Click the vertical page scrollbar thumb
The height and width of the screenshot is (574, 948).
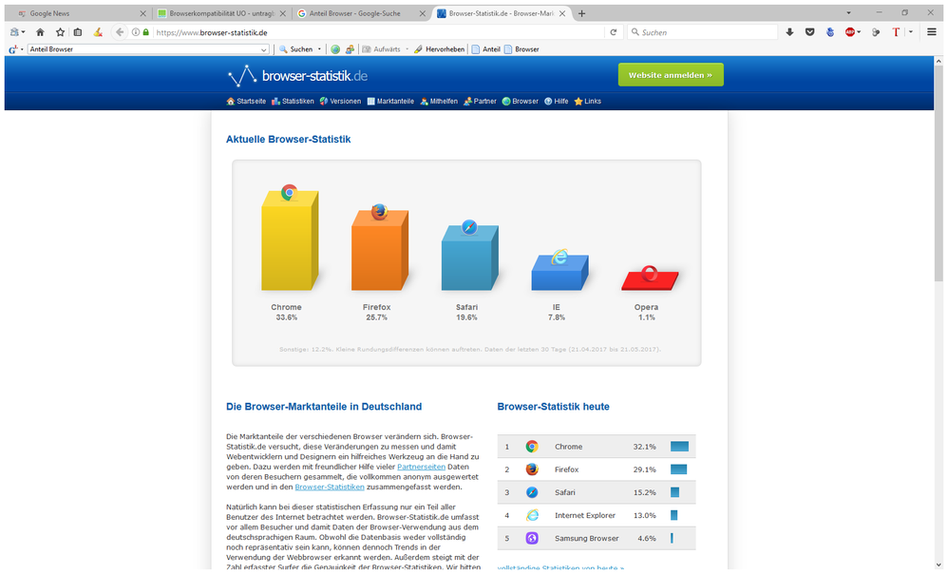pos(939,174)
